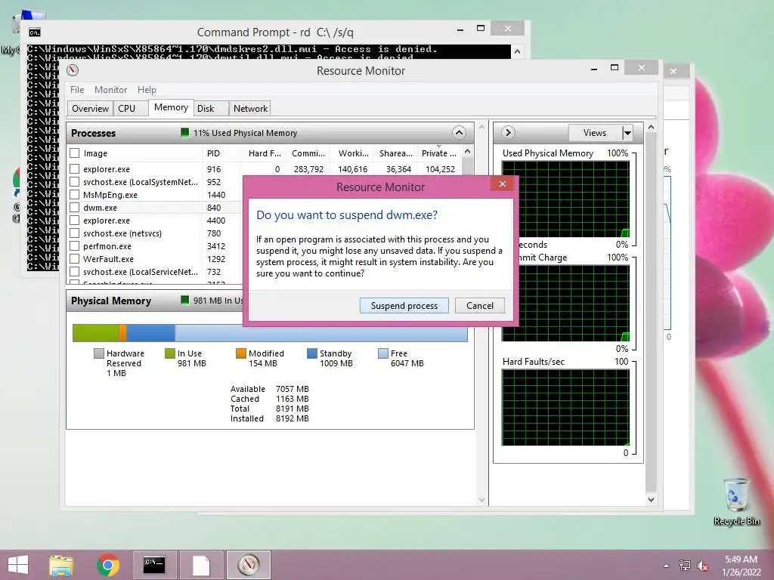Open the Recycle Bin desktop icon
The width and height of the screenshot is (774, 580).
coord(736,501)
